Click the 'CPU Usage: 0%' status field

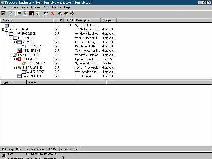[x=13, y=149]
